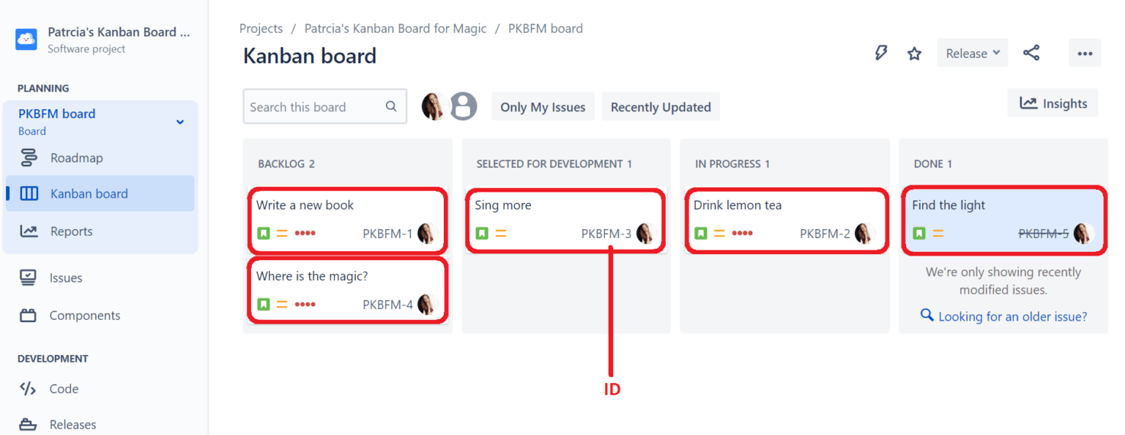This screenshot has height=435, width=1125.
Task: Toggle the Only My Issues filter
Action: pyautogui.click(x=543, y=106)
